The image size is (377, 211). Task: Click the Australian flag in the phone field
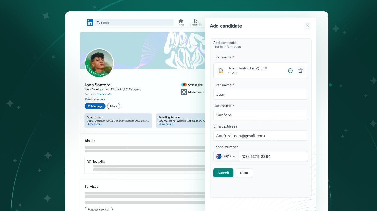(x=219, y=156)
